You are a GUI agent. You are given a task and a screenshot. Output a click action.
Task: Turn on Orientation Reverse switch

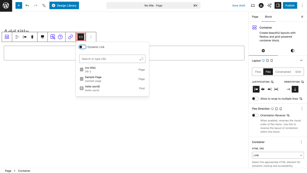[x=255, y=115]
